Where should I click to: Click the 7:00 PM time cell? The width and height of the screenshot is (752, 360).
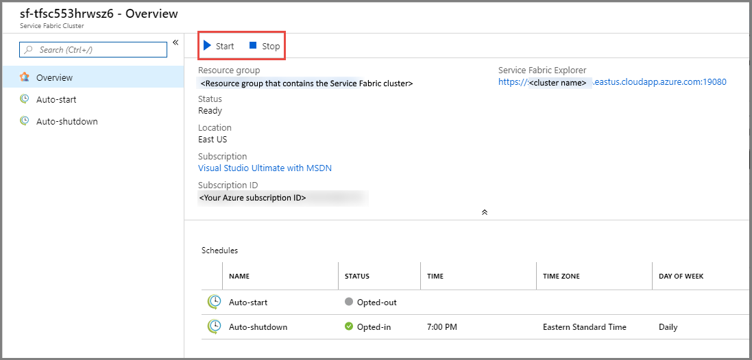tap(441, 327)
